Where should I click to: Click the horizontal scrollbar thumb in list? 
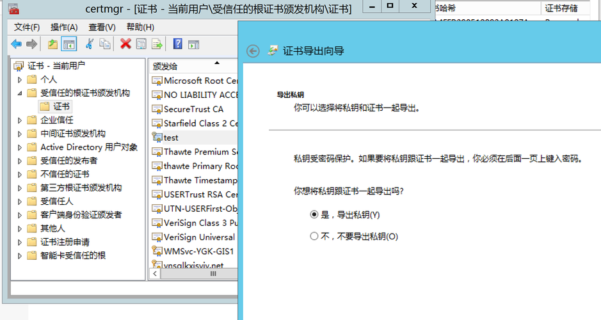(x=199, y=274)
